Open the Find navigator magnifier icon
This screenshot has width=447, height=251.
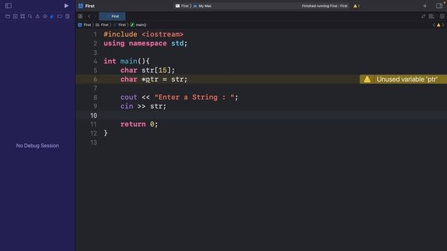pyautogui.click(x=30, y=17)
